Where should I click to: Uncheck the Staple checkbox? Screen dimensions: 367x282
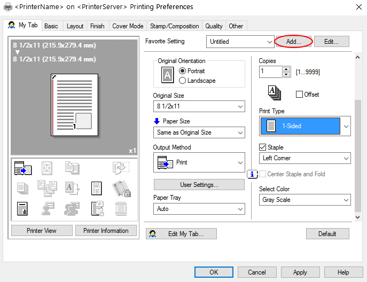(263, 147)
